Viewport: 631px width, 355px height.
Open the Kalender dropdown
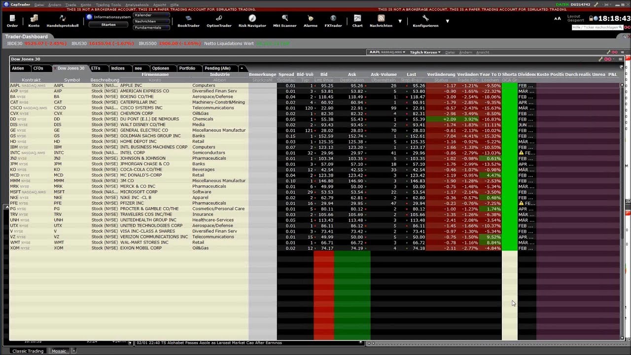tap(151, 15)
